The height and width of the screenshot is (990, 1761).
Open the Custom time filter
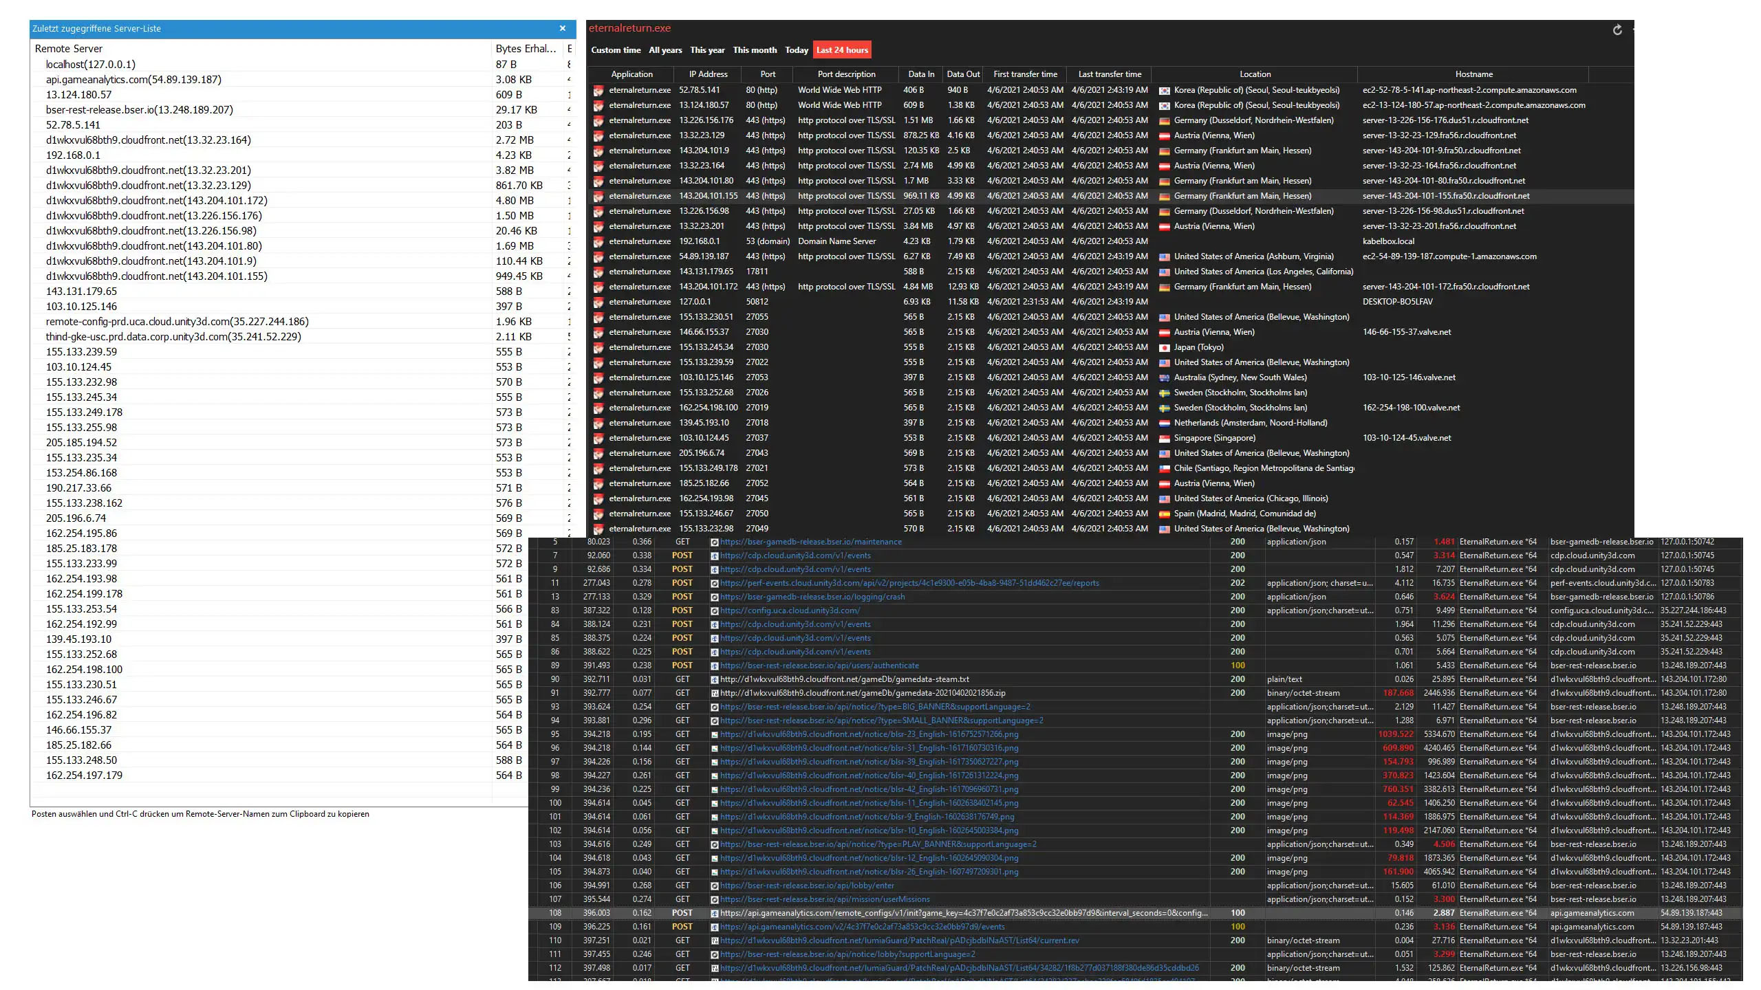615,50
